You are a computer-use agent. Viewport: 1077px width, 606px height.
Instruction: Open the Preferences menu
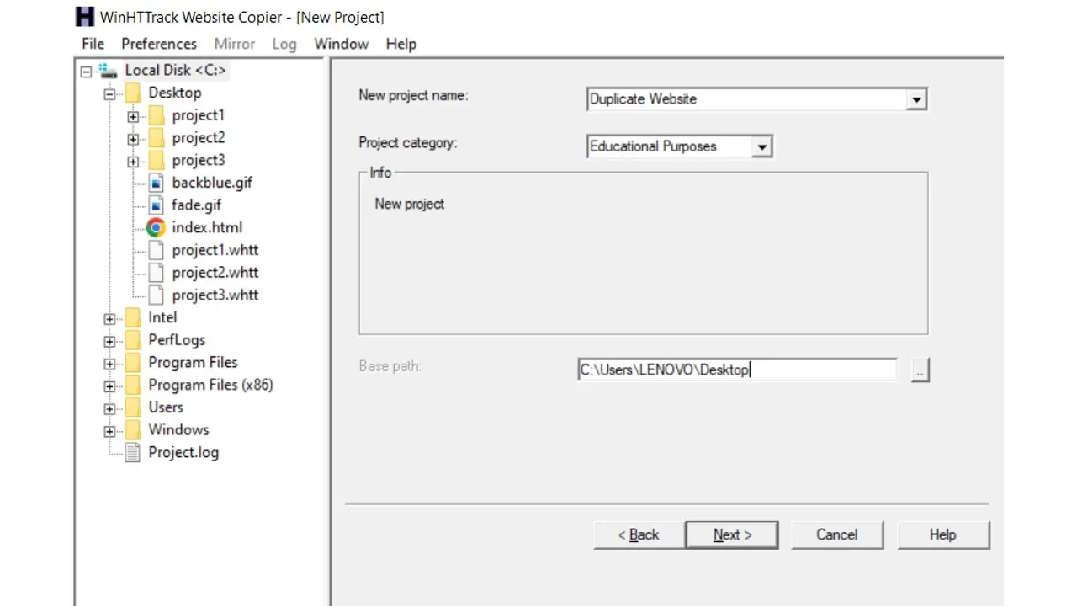click(159, 44)
